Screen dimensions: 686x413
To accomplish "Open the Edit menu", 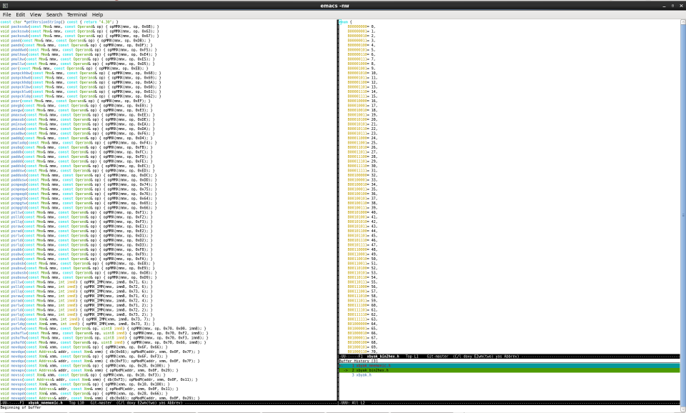I will pos(21,14).
